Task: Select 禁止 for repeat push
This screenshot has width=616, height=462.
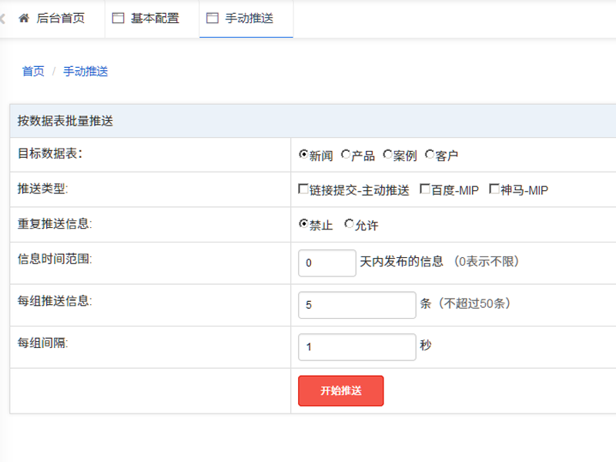Action: tap(303, 223)
